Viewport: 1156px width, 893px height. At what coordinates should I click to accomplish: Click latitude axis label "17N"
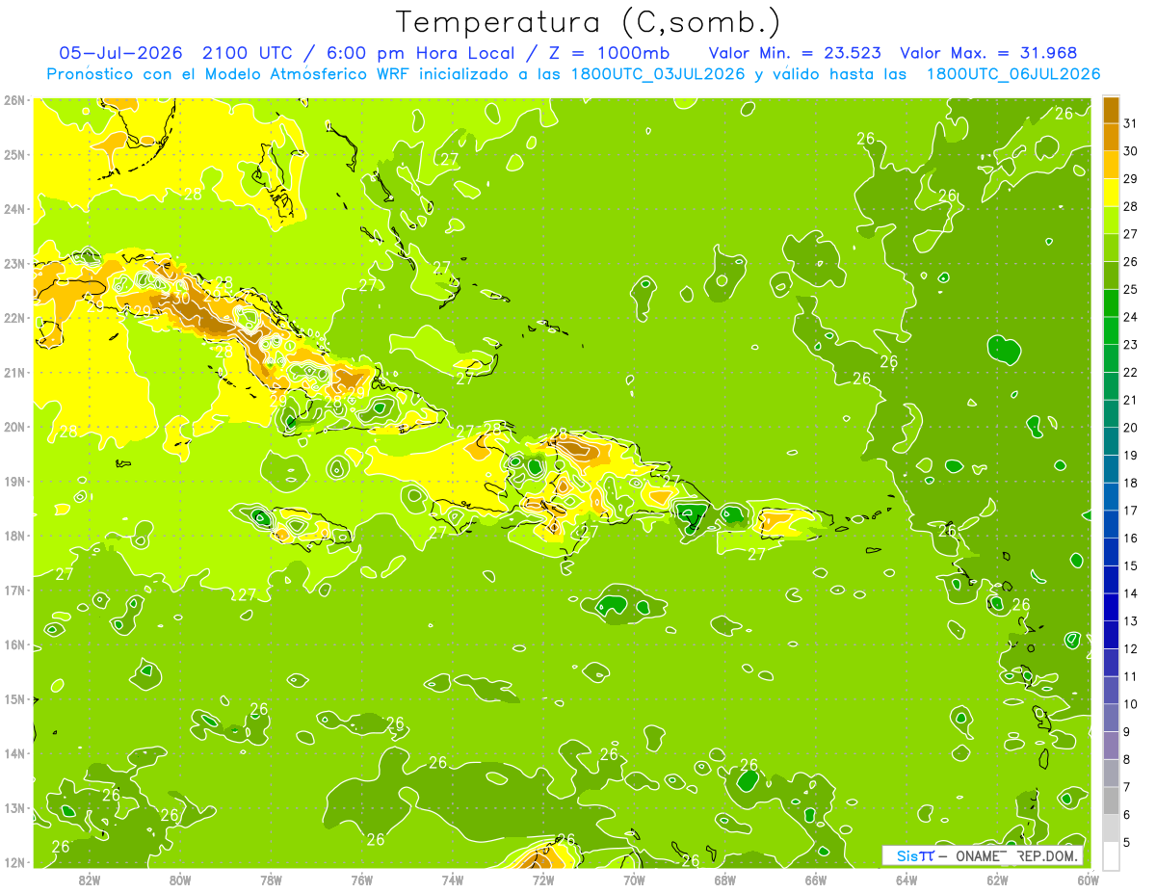pyautogui.click(x=14, y=590)
